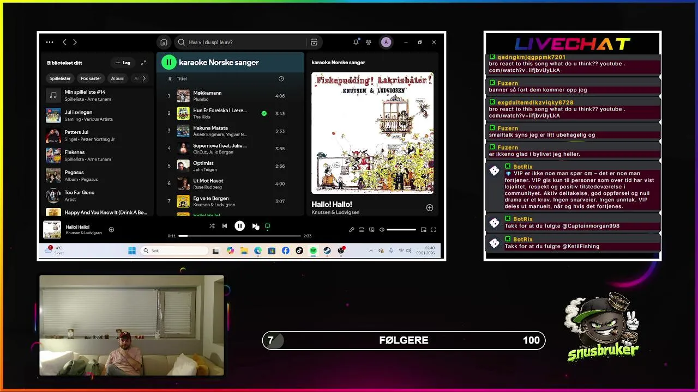Open the play queue icon
Image resolution: width=698 pixels, height=392 pixels.
click(x=362, y=230)
